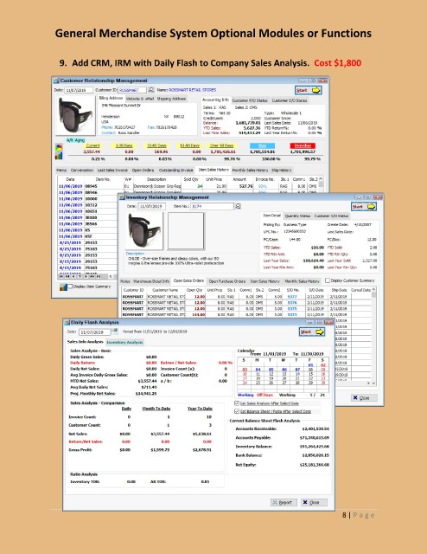Click the Year To Date column header

click(200, 409)
